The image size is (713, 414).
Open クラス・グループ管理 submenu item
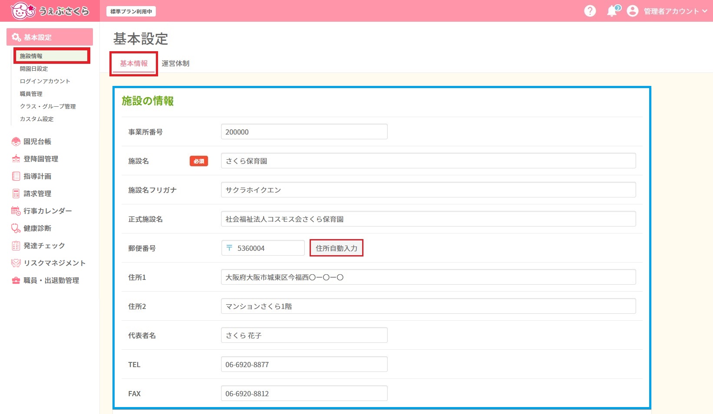(x=48, y=106)
